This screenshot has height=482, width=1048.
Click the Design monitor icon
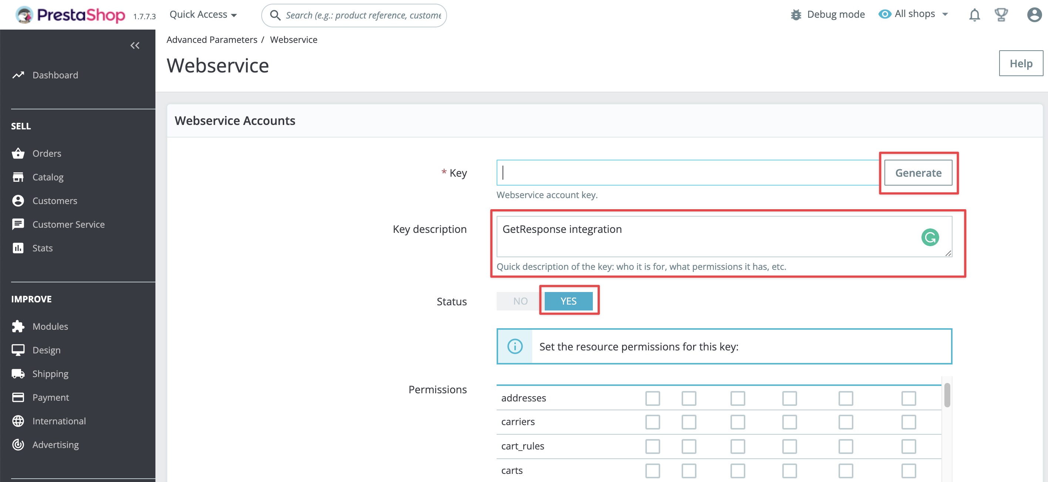pyautogui.click(x=18, y=350)
